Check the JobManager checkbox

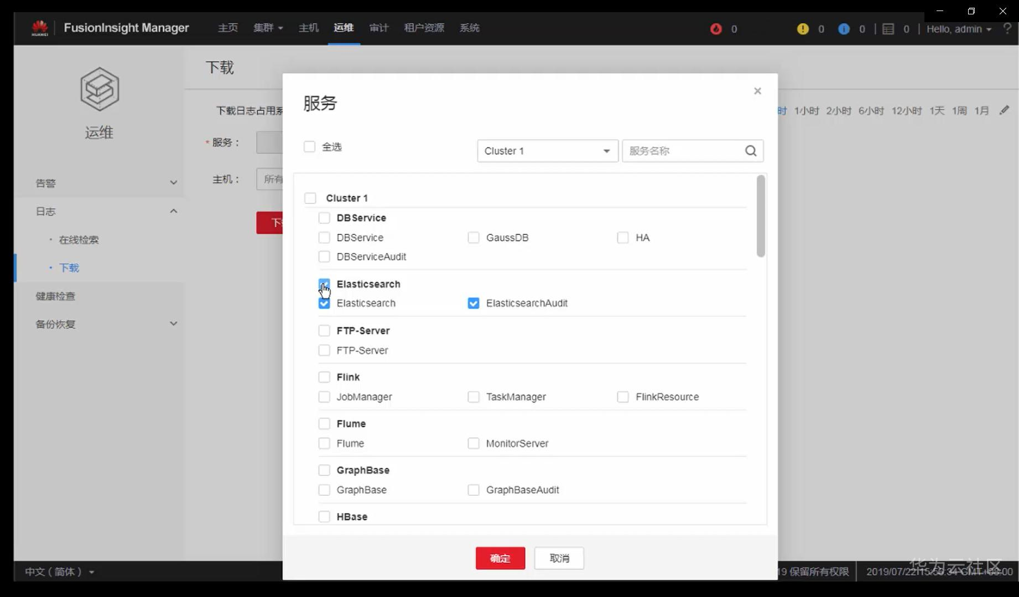tap(324, 397)
